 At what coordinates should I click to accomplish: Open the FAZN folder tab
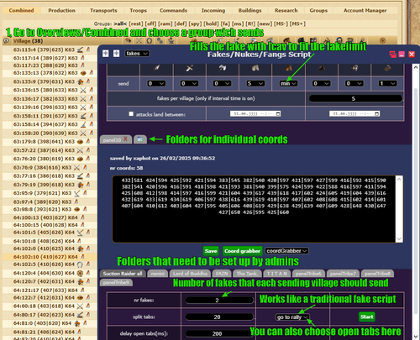[222, 274]
